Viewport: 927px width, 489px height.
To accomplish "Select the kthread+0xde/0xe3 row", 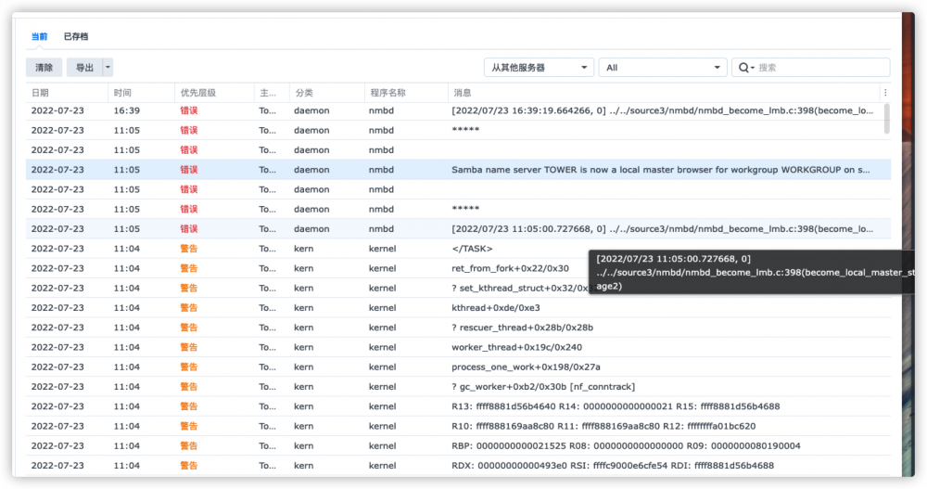I will [x=458, y=308].
